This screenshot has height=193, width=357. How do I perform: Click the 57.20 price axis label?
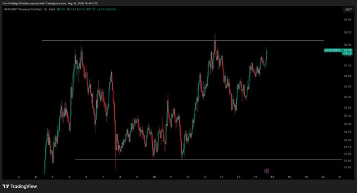pyautogui.click(x=348, y=66)
